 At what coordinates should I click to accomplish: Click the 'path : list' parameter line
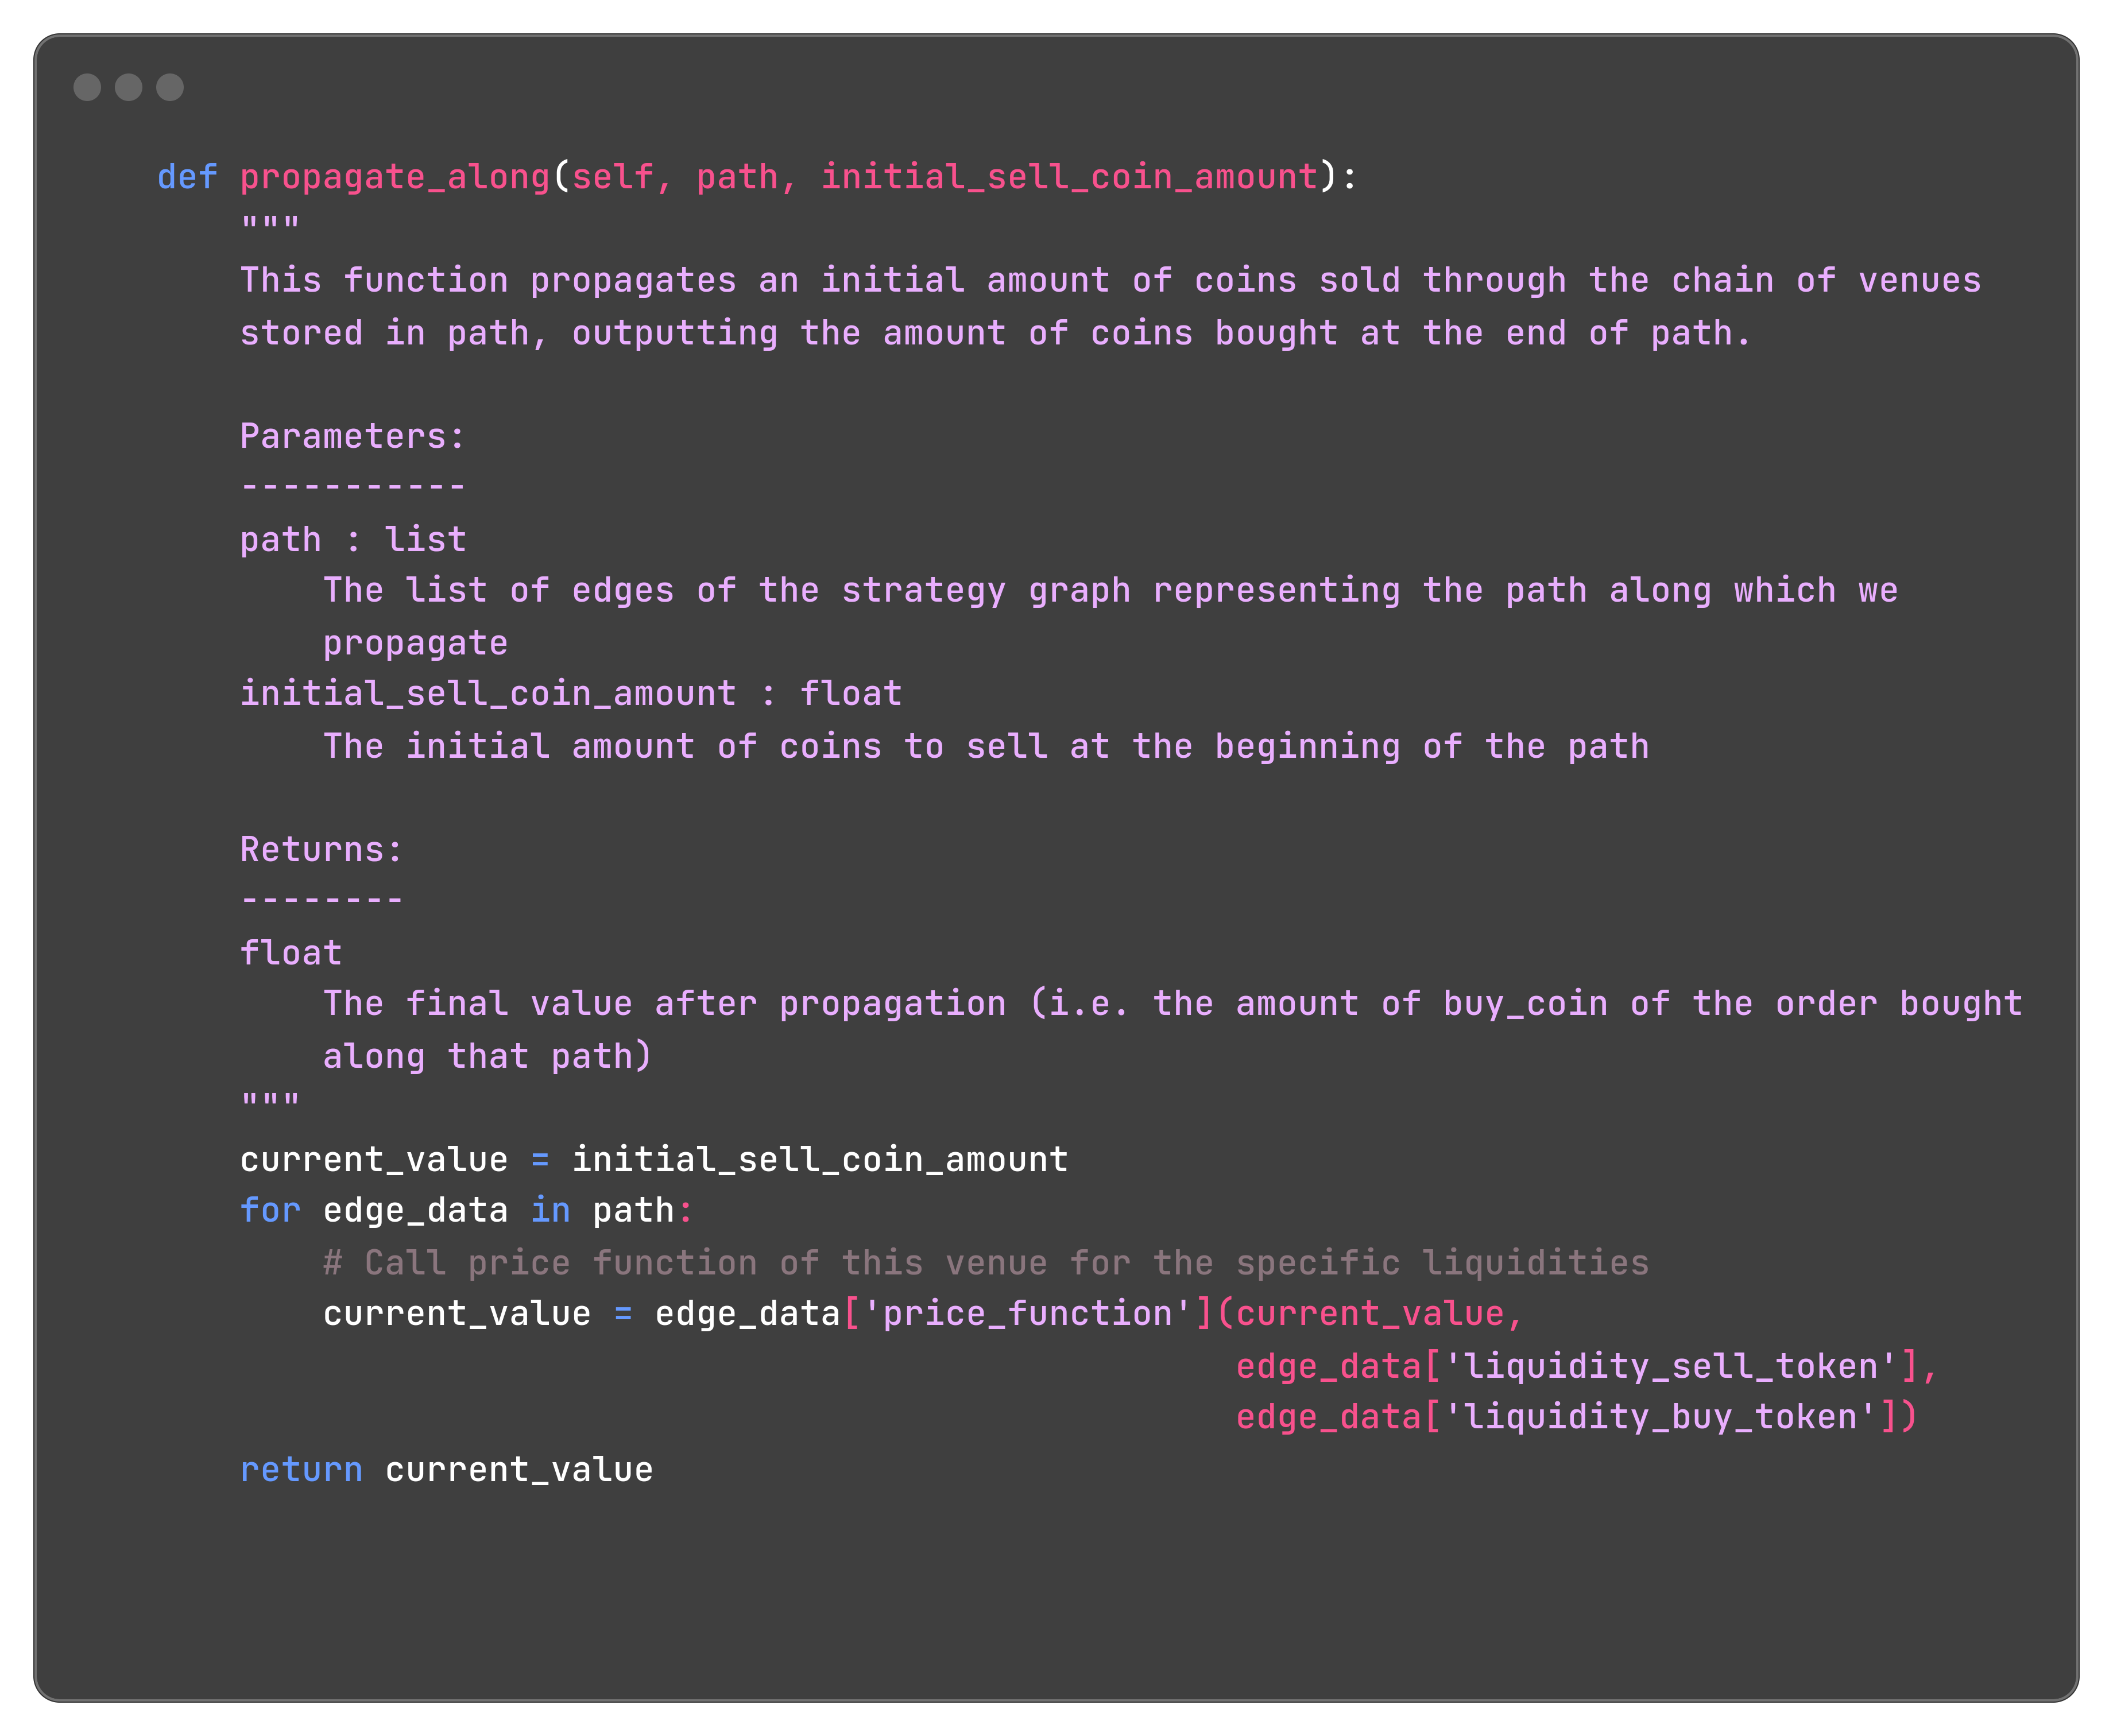(353, 540)
